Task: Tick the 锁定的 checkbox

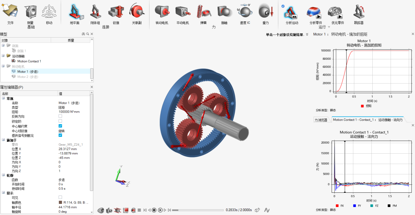Action: 60,121
